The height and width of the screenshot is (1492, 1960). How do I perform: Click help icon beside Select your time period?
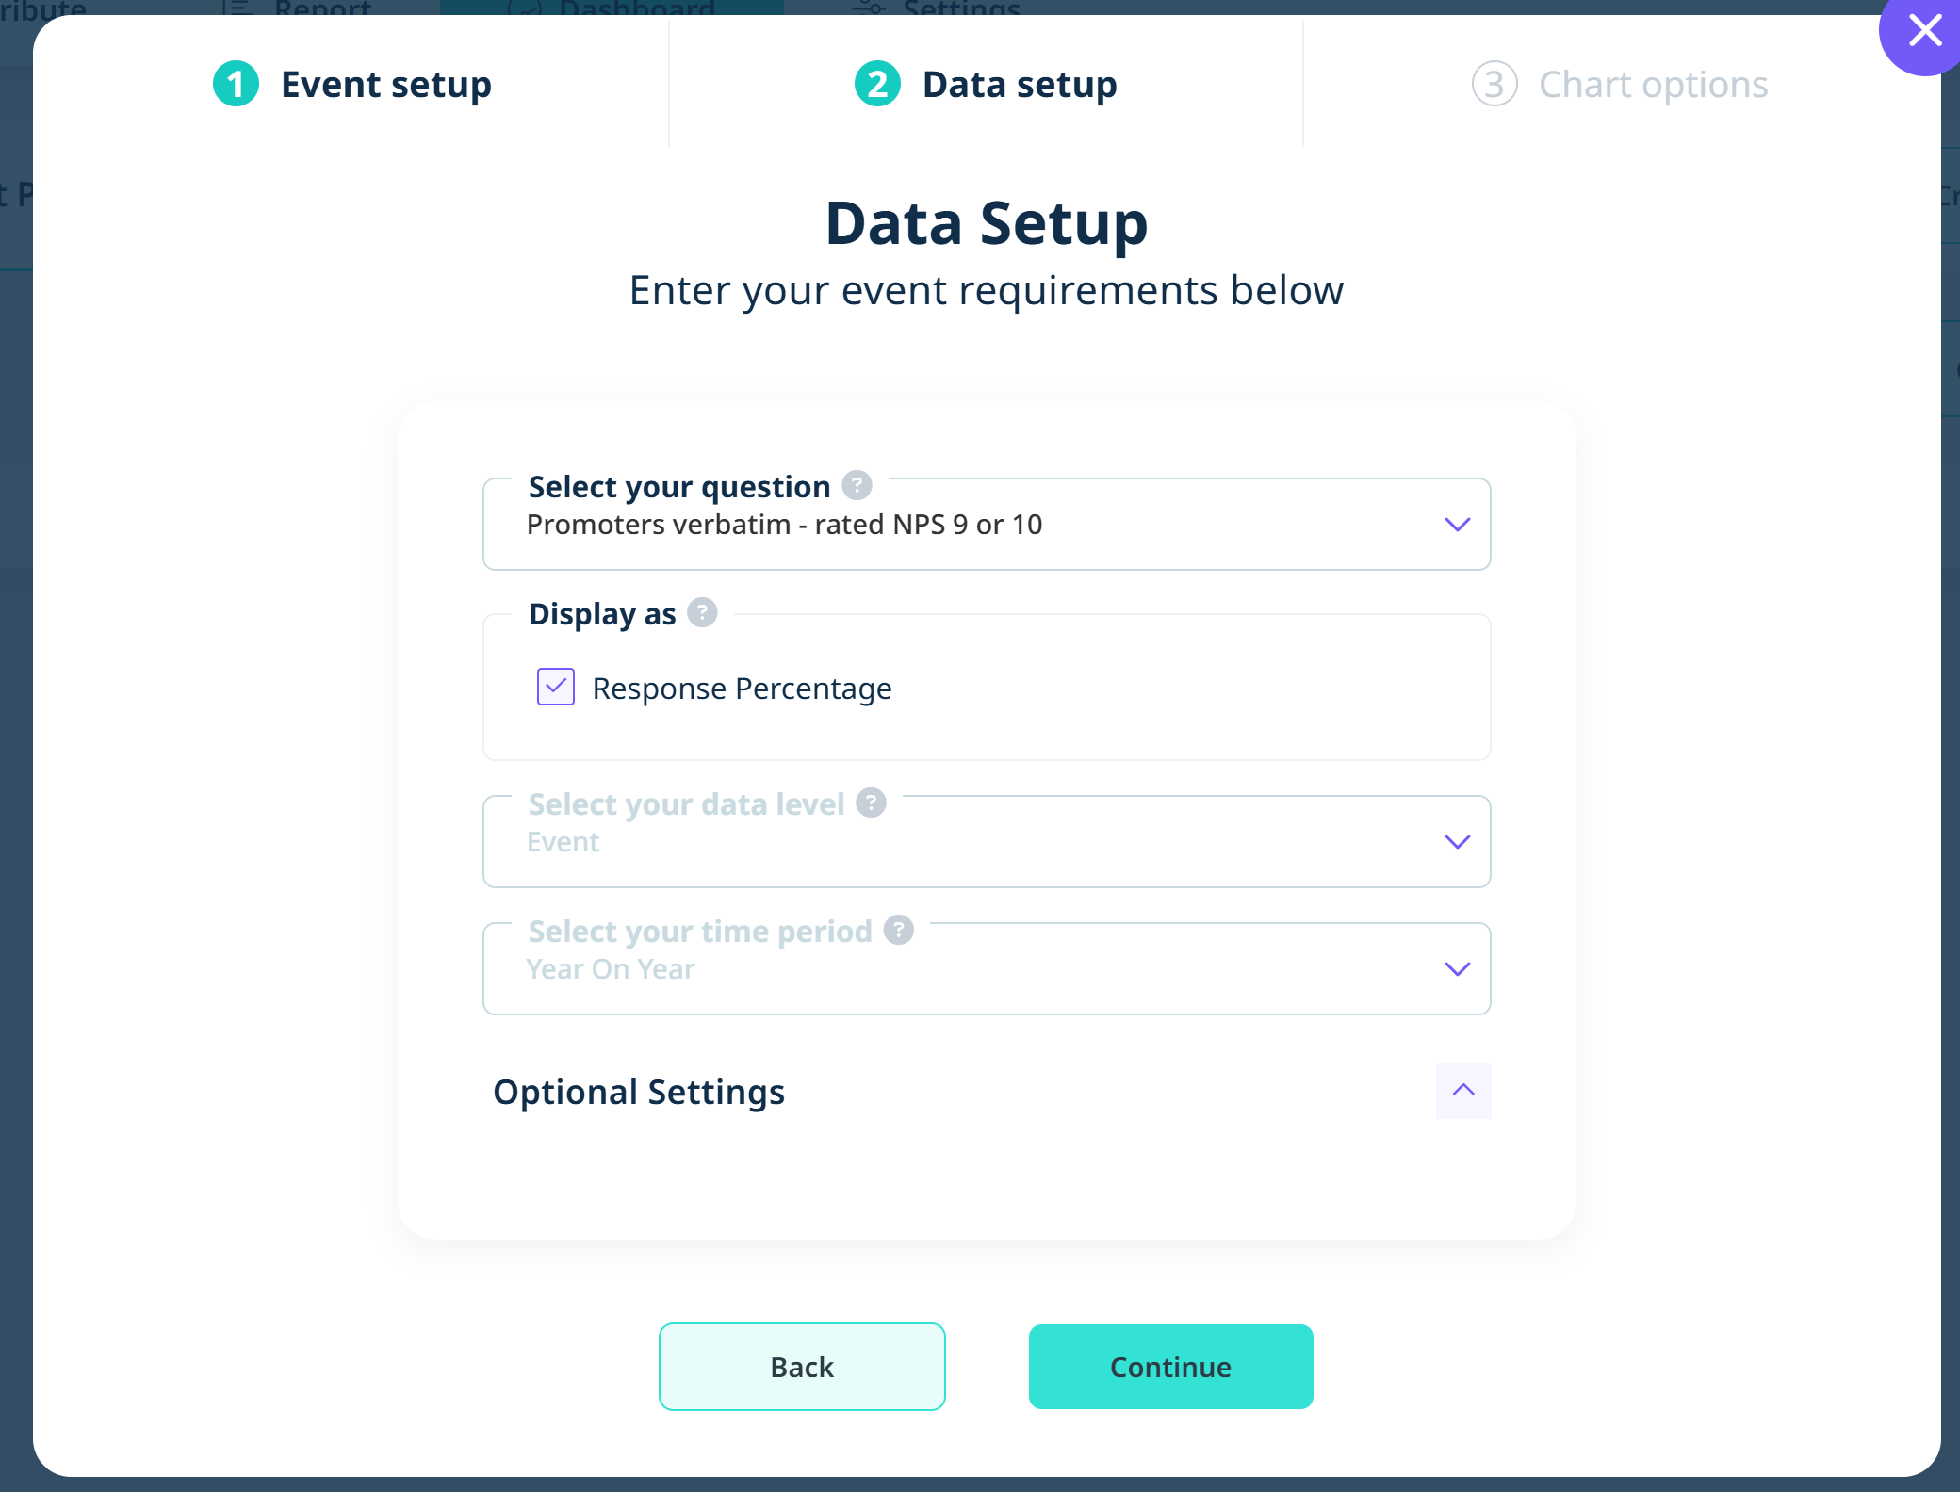tap(899, 930)
